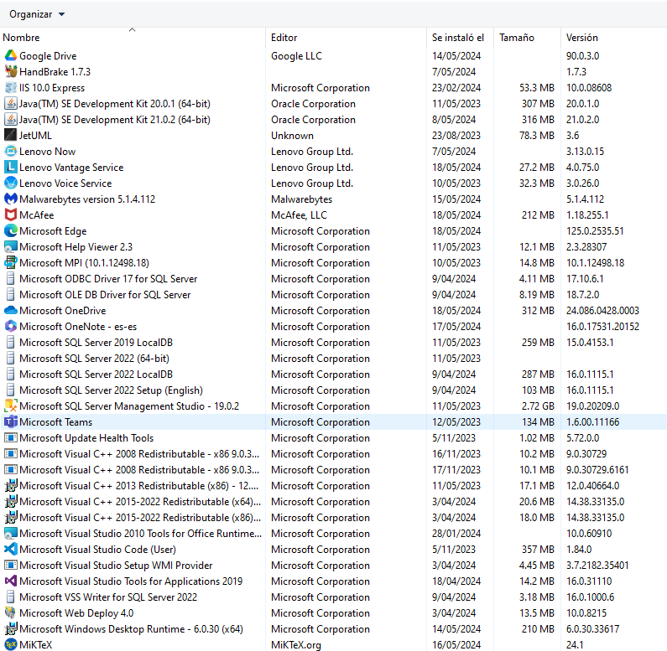Click the Lenovo Voice Service icon
This screenshot has height=651, width=667.
pyautogui.click(x=11, y=183)
